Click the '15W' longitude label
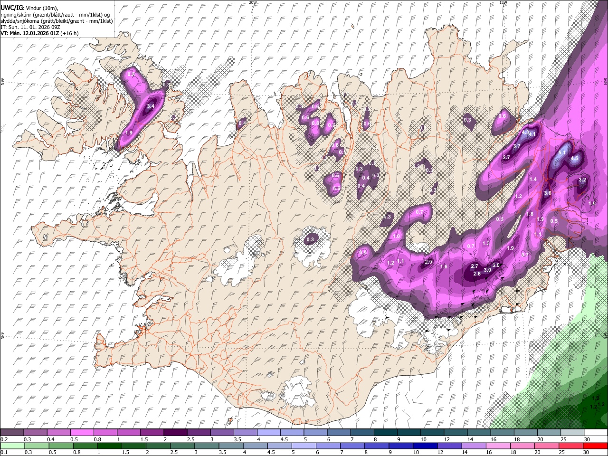The width and height of the screenshot is (608, 456). click(503, 2)
